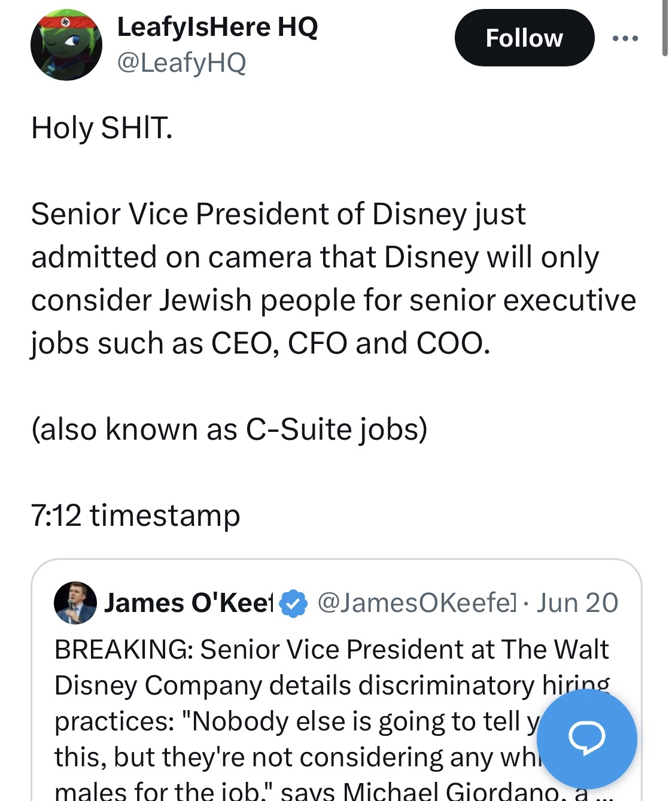Open LeafyIsHere HQ profile avatar
Image resolution: width=669 pixels, height=801 pixels.
[66, 45]
